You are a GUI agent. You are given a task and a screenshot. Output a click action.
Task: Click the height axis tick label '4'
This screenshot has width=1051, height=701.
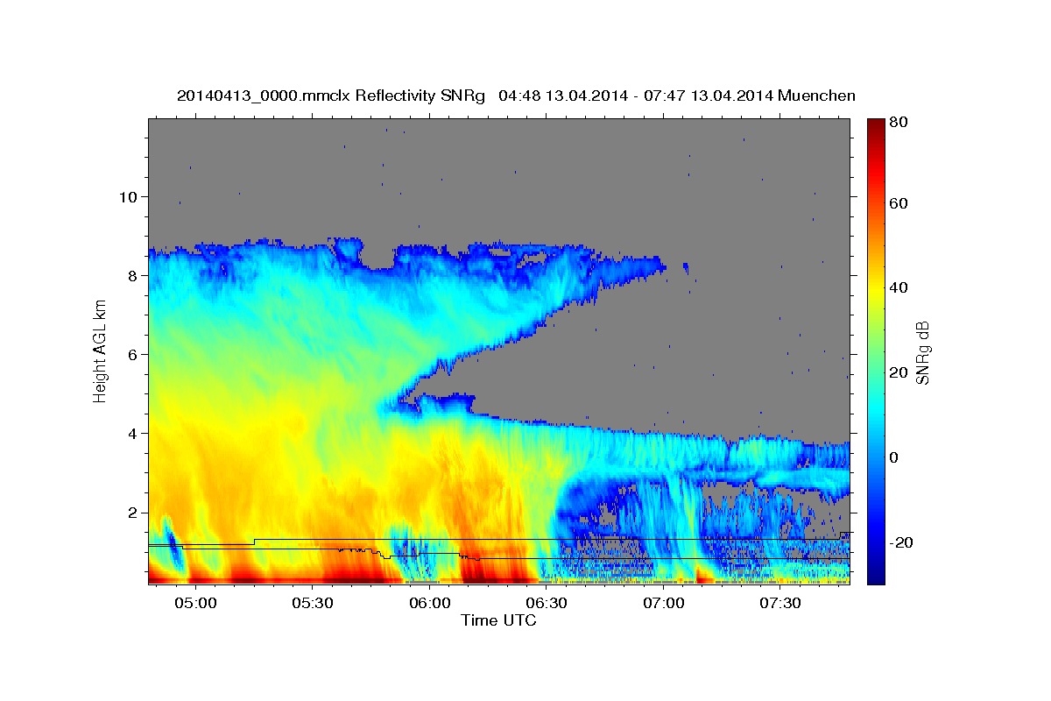(x=131, y=433)
